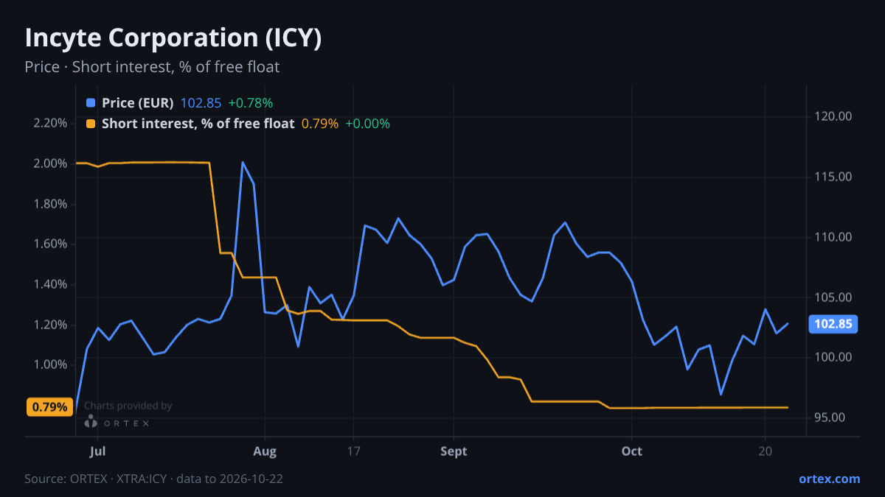Click the 'Price · Short interest' subtitle

coord(152,67)
